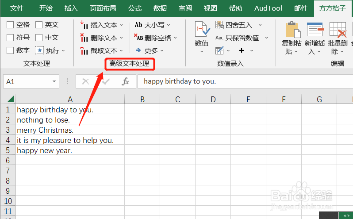Open the 文件 menu tab

(17, 8)
